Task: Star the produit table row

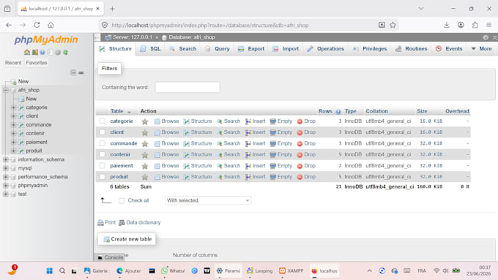Action: pyautogui.click(x=145, y=177)
